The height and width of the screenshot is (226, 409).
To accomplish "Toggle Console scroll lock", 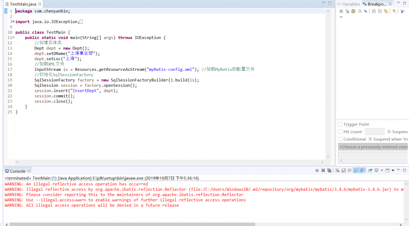I will 344,170.
